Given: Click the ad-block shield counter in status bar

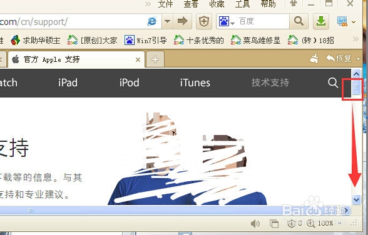Looking at the screenshot, I should (x=295, y=223).
